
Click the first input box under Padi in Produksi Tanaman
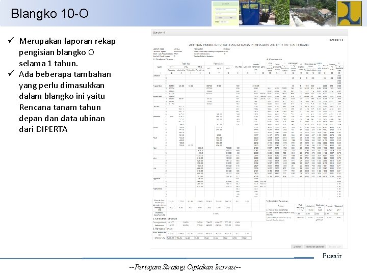point(300,214)
